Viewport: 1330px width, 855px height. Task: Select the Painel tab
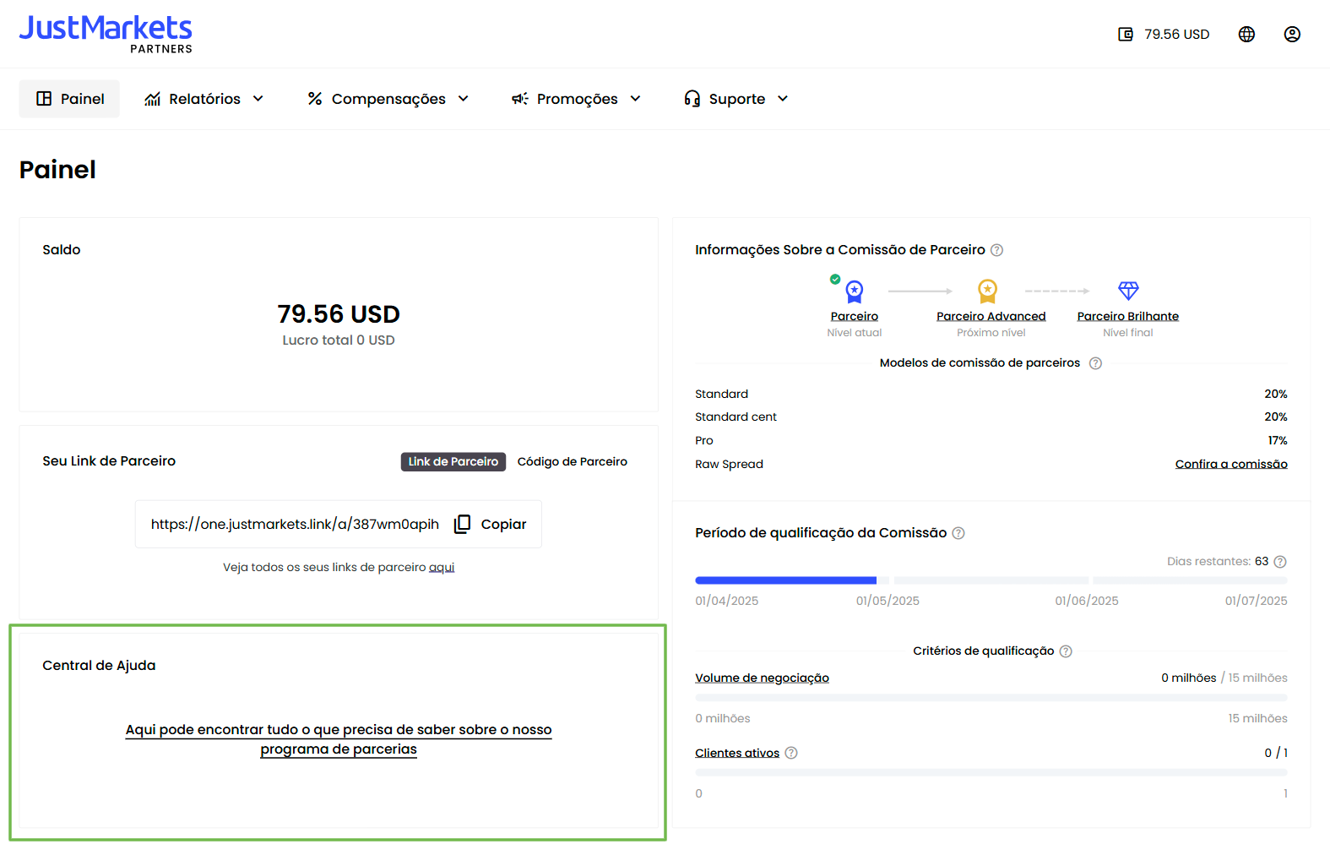tap(69, 99)
